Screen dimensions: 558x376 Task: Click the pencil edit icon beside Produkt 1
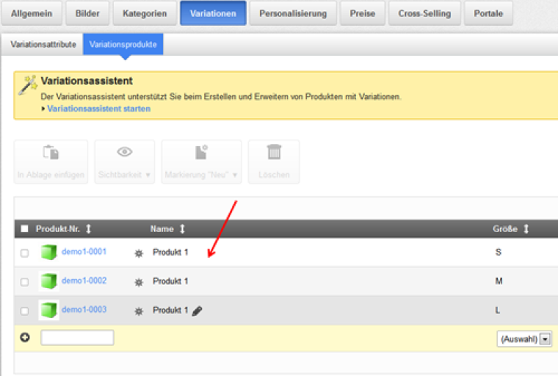click(197, 311)
